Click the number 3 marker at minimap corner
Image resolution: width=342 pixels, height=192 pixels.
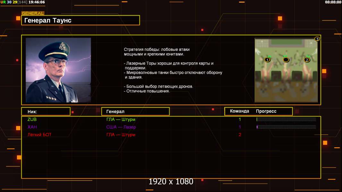point(317,39)
